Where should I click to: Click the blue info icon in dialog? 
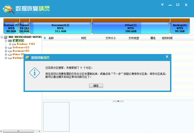coord(35,73)
